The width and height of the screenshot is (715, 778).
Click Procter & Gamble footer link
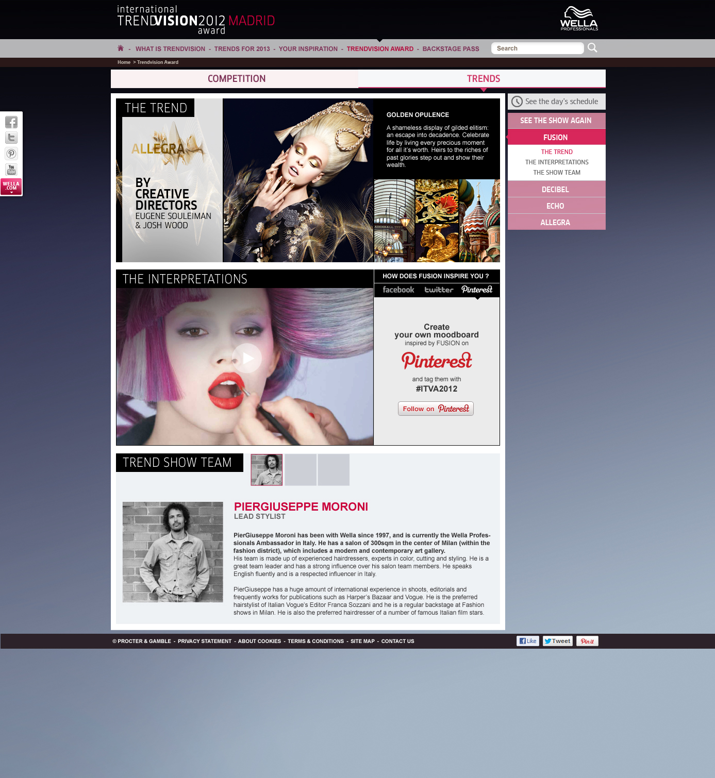142,641
